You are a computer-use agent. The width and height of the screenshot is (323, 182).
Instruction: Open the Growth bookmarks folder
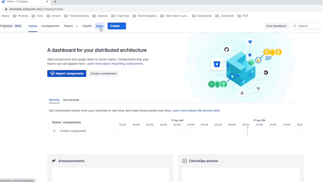(54, 16)
